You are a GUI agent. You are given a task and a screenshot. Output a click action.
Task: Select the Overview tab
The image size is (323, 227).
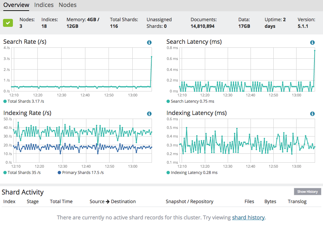click(x=16, y=5)
